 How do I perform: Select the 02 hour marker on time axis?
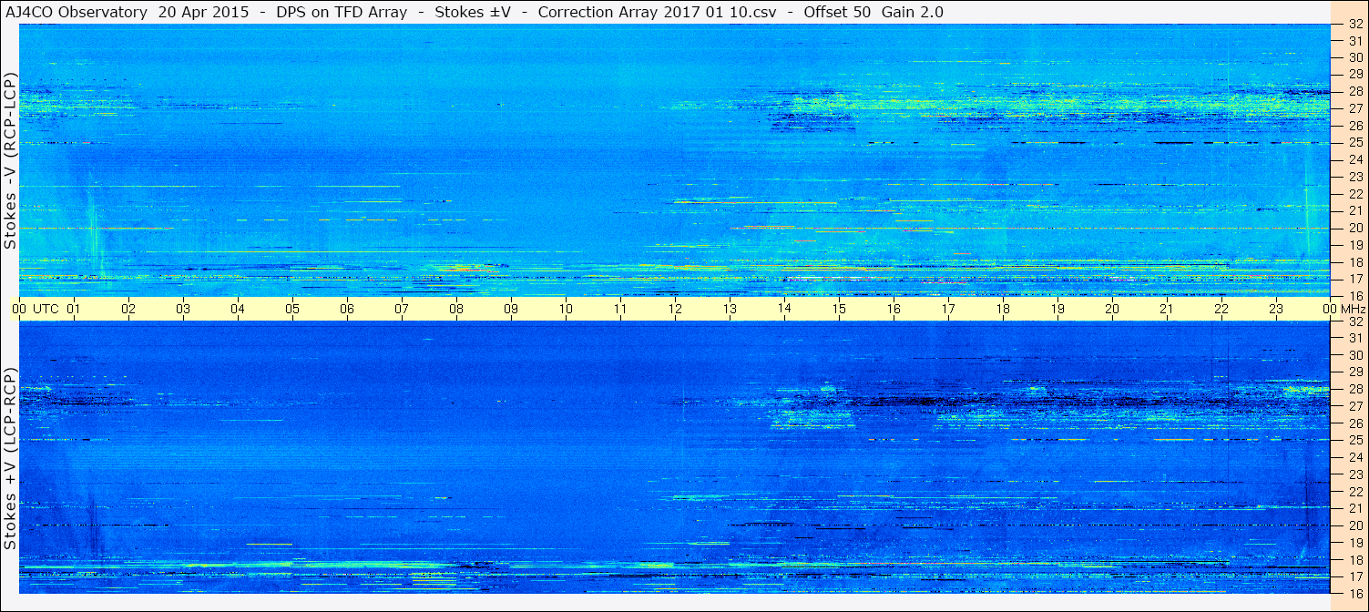[x=128, y=309]
